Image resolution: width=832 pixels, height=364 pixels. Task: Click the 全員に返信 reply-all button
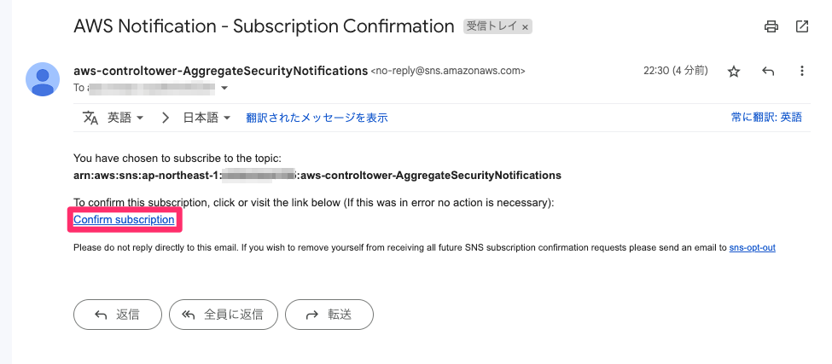(224, 315)
